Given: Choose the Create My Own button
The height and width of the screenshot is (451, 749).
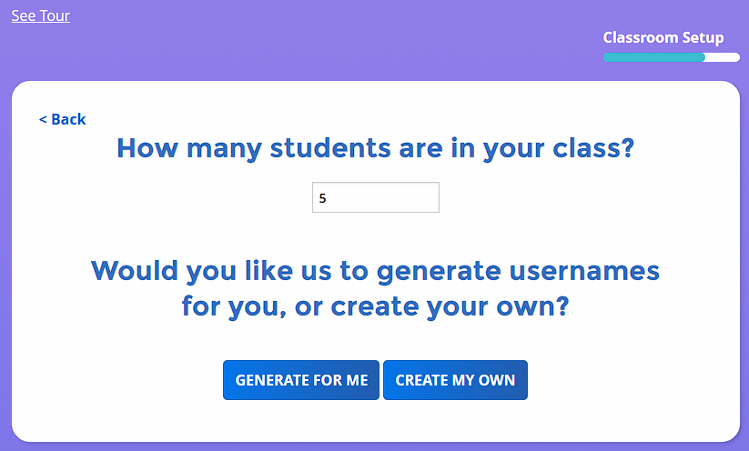Looking at the screenshot, I should 455,380.
